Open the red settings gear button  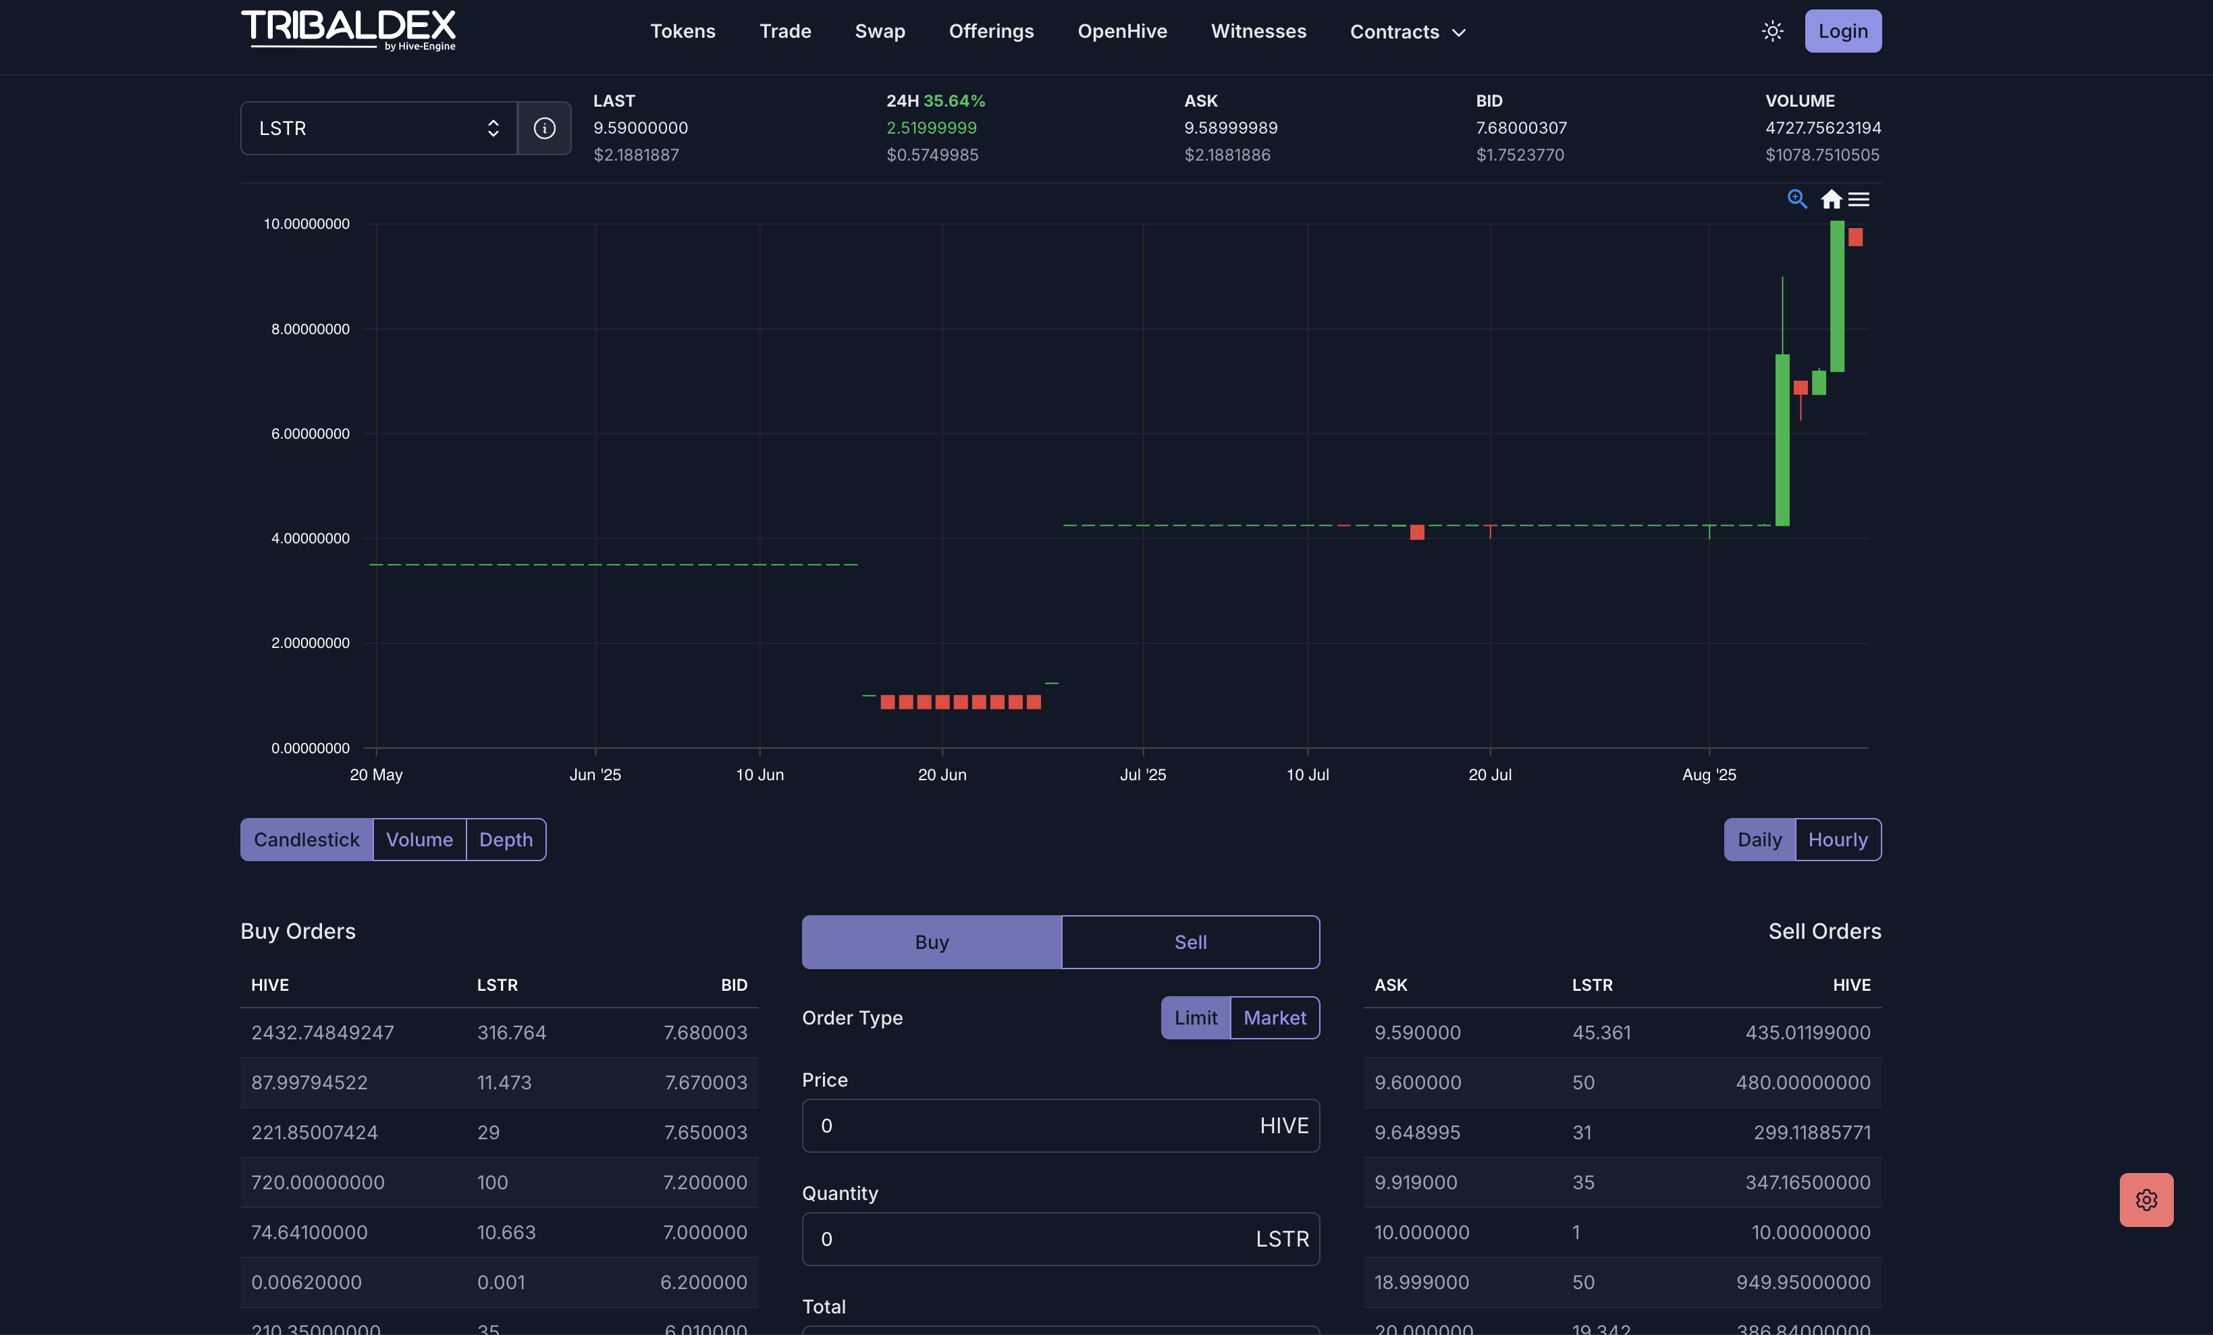pyautogui.click(x=2147, y=1199)
